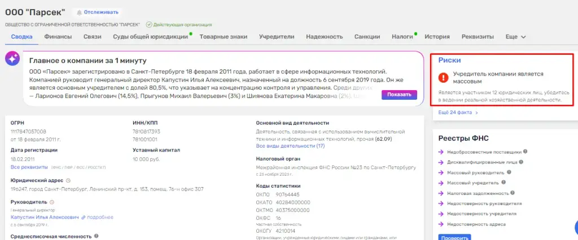Open Все виды деятельности (17) link
578x240 pixels.
point(290,146)
